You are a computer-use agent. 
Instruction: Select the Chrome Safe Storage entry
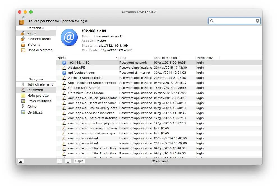84,88
